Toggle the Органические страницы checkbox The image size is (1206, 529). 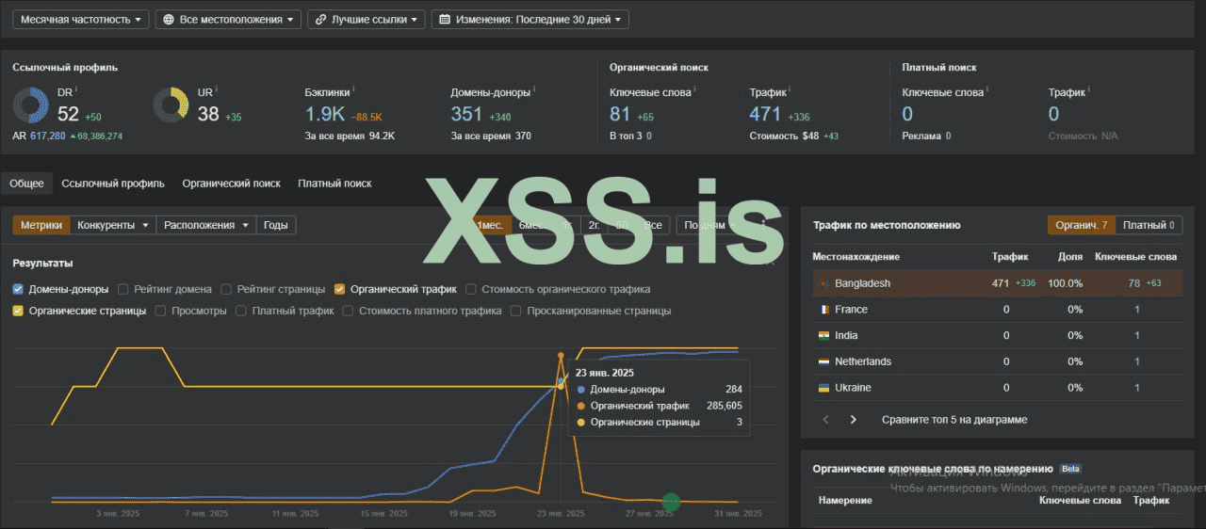coord(18,311)
